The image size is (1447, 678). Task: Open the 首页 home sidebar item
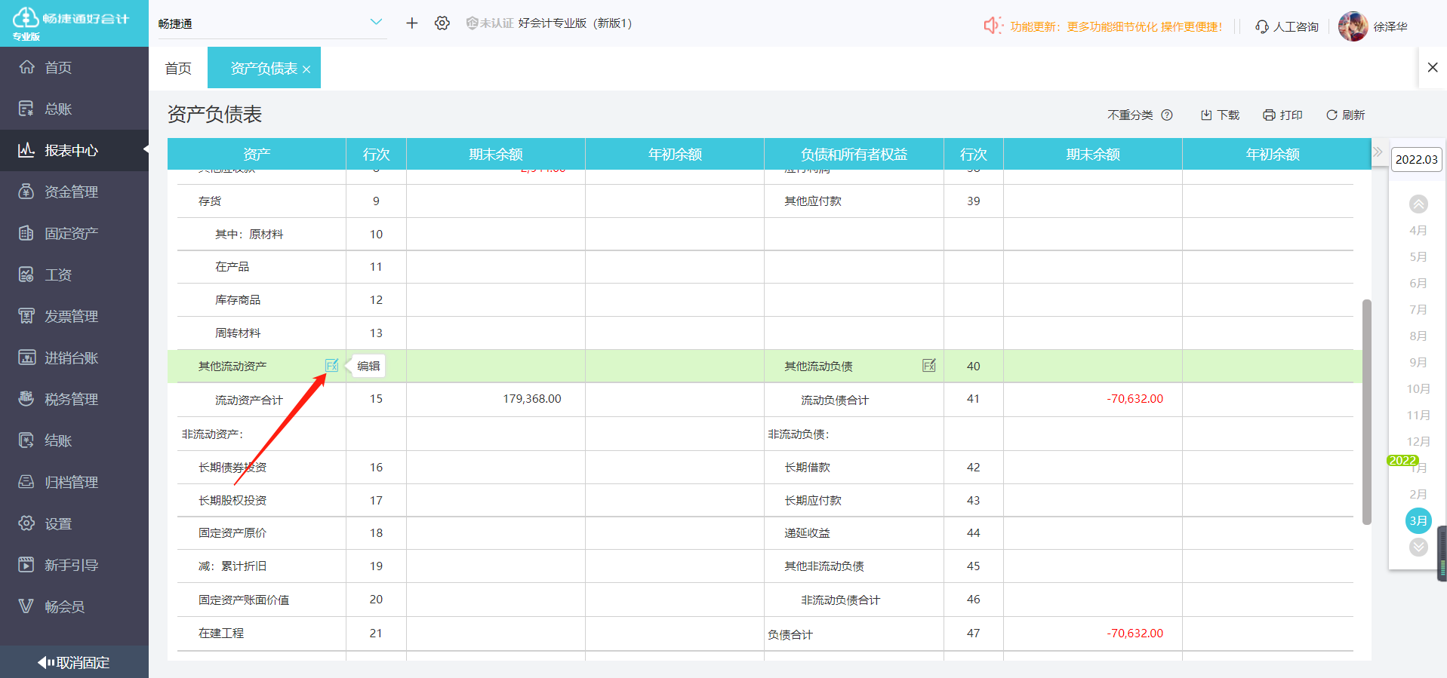point(74,67)
